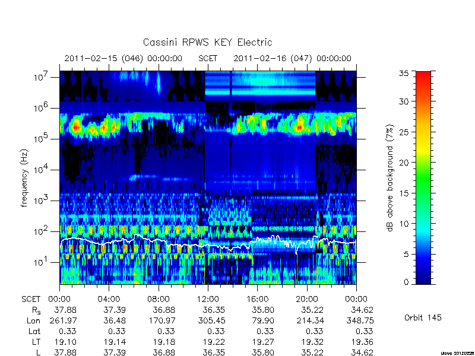Click 37.39 in the Rs row
475x356 pixels.
click(x=115, y=310)
